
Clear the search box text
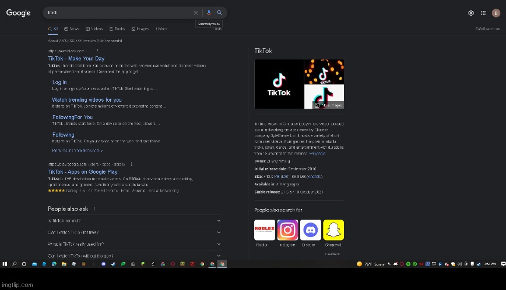[195, 13]
